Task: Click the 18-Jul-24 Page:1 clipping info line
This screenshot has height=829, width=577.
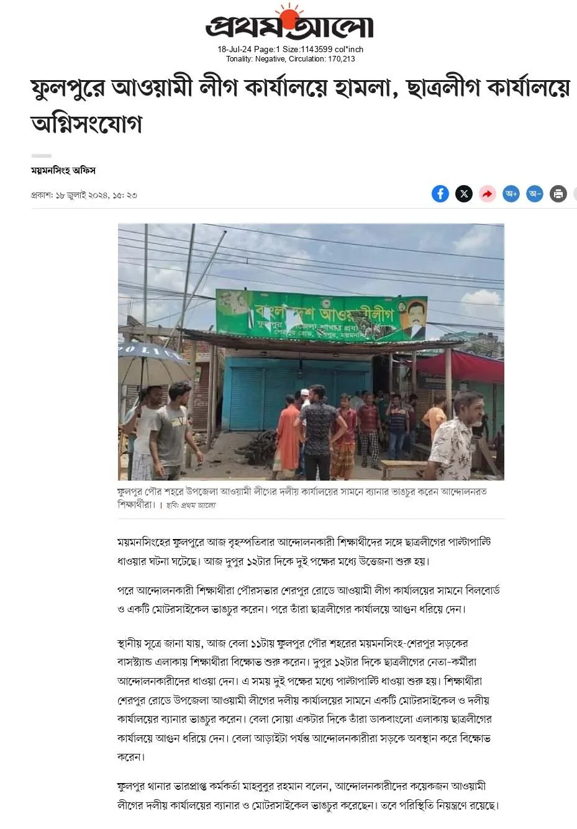Action: [290, 49]
